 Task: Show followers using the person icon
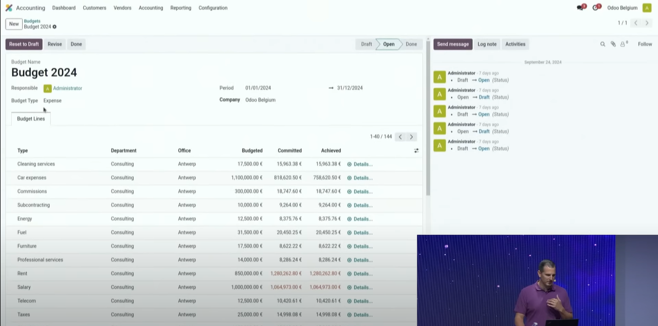[624, 44]
